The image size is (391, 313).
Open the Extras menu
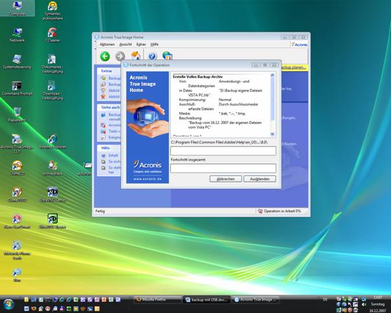coord(141,45)
